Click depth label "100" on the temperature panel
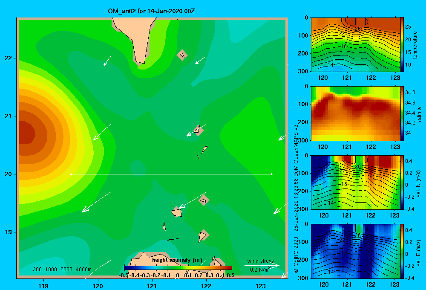 (x=303, y=35)
